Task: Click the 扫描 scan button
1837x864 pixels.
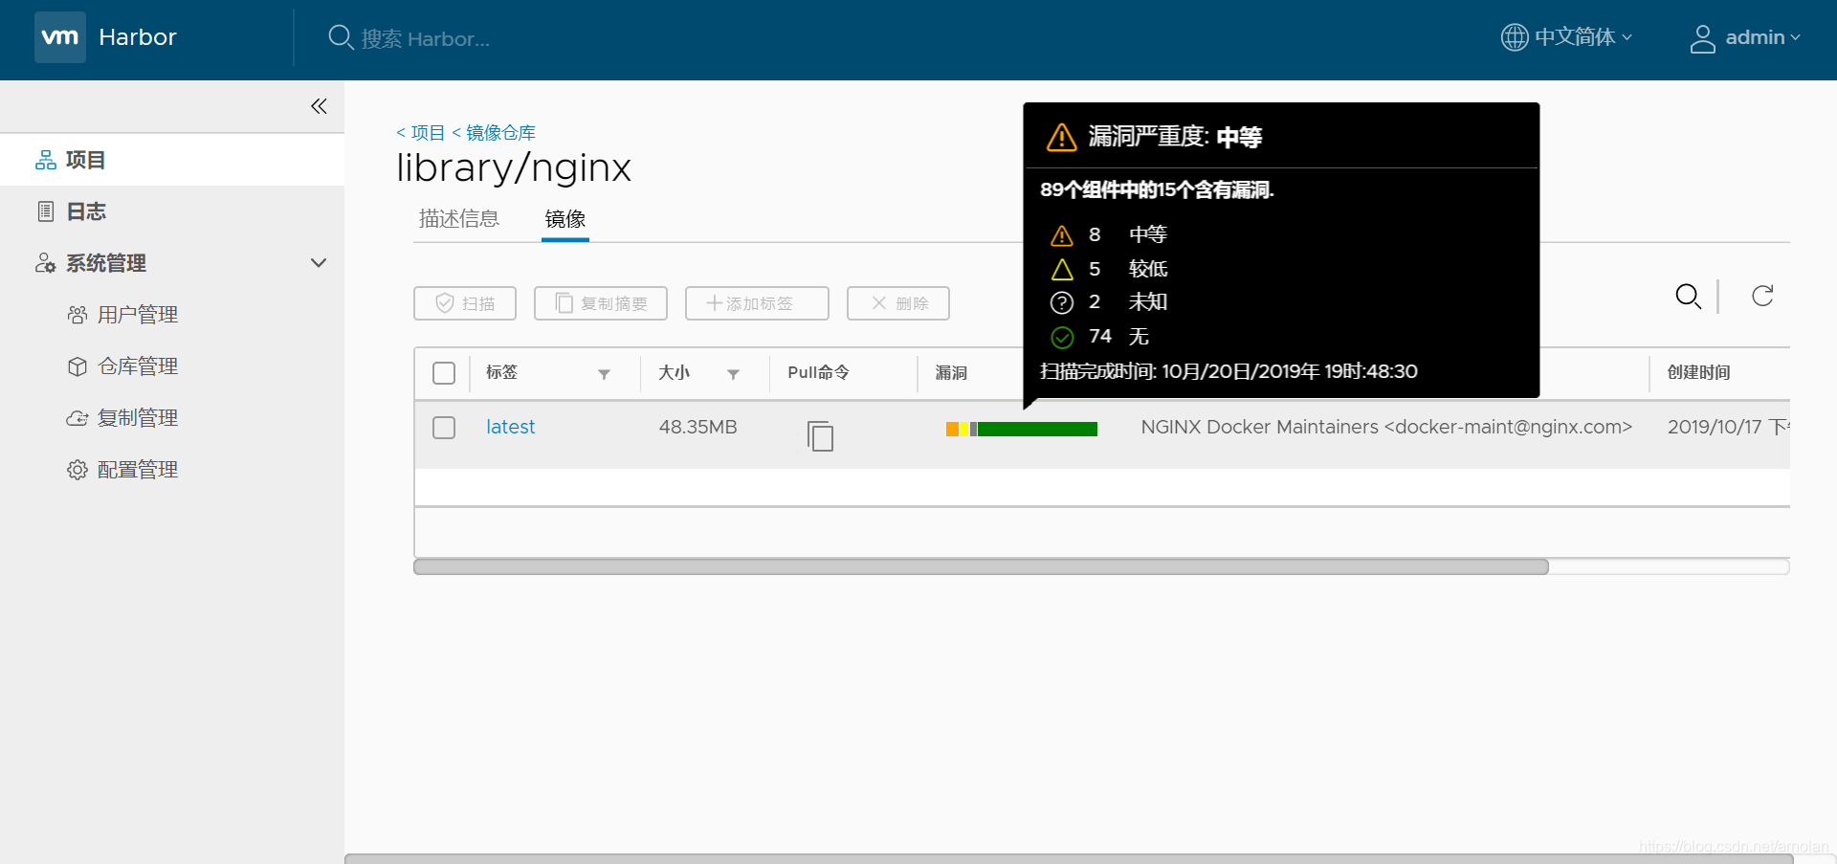Action: (465, 303)
